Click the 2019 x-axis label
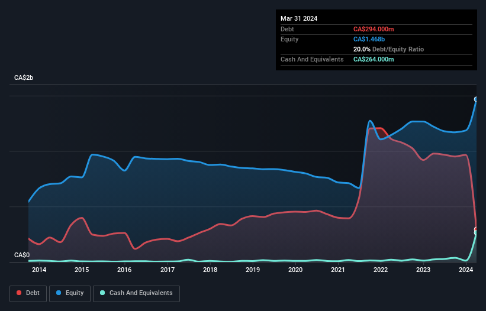Image resolution: width=486 pixels, height=311 pixels. (x=253, y=270)
